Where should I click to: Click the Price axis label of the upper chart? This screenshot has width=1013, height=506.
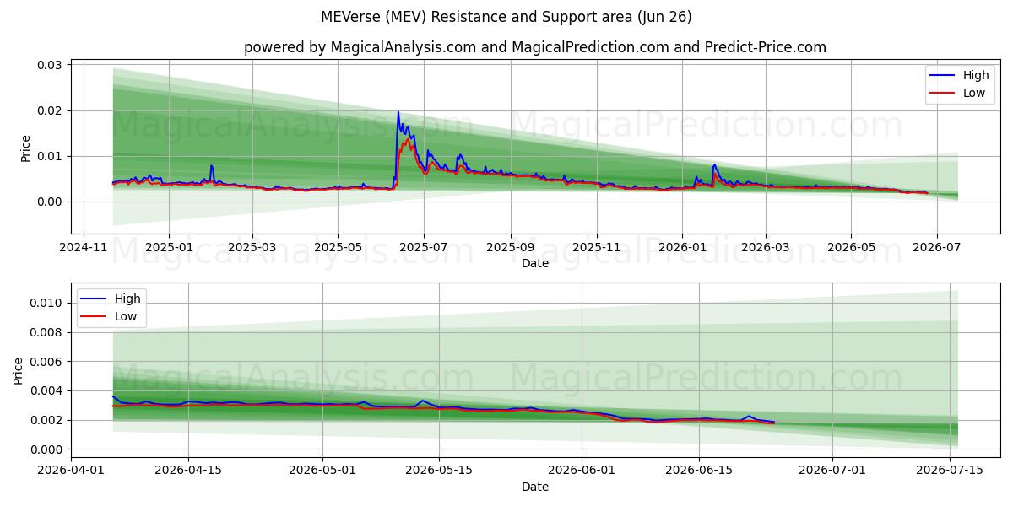(25, 148)
